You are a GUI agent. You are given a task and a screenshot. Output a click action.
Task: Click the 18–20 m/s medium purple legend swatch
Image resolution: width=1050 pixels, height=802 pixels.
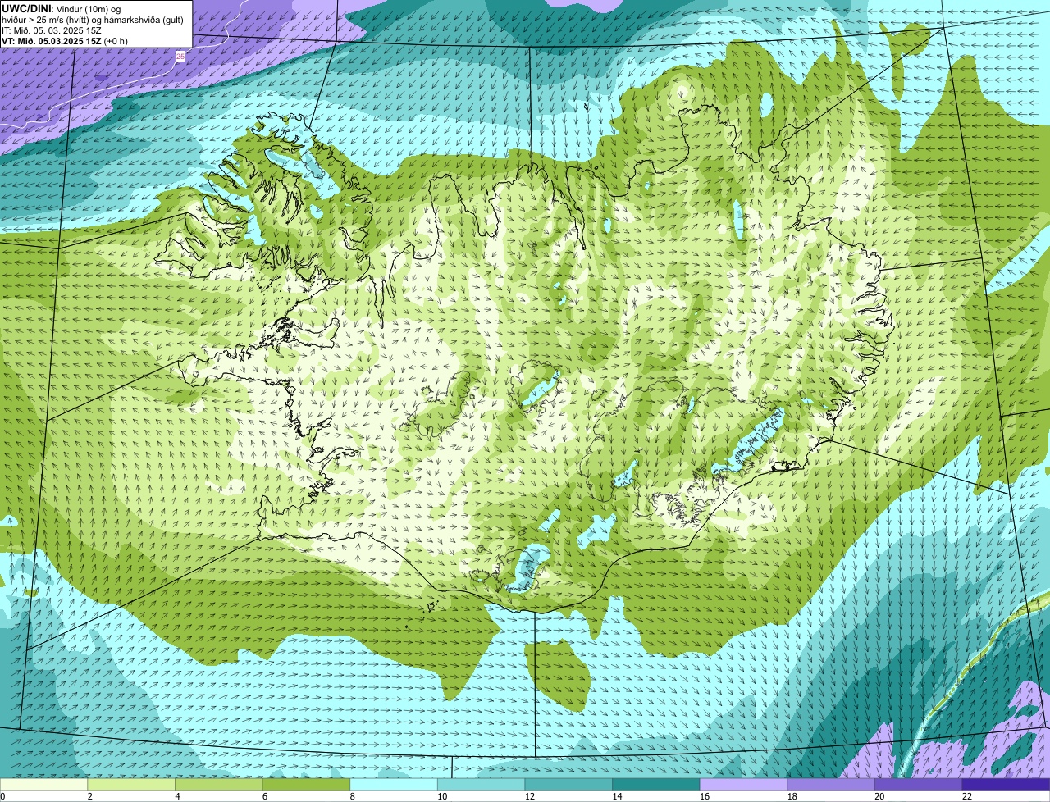[x=831, y=785]
